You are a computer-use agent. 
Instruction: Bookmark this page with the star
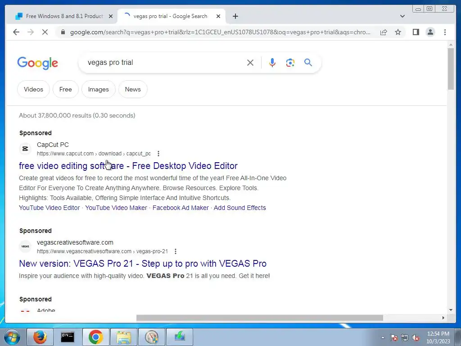click(x=398, y=32)
